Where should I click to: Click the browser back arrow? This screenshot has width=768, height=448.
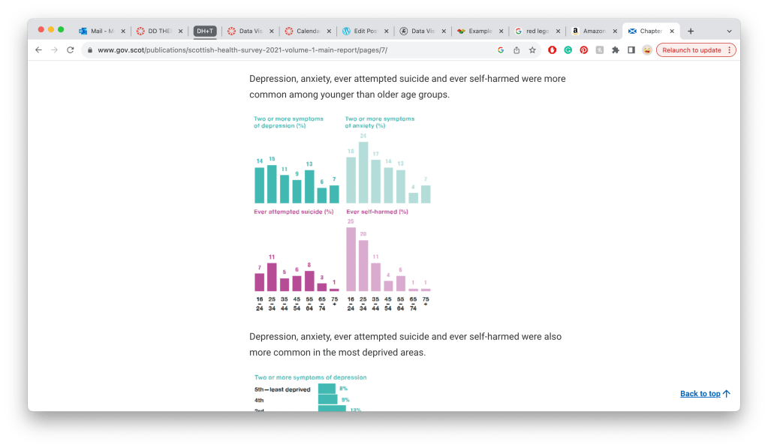click(38, 50)
